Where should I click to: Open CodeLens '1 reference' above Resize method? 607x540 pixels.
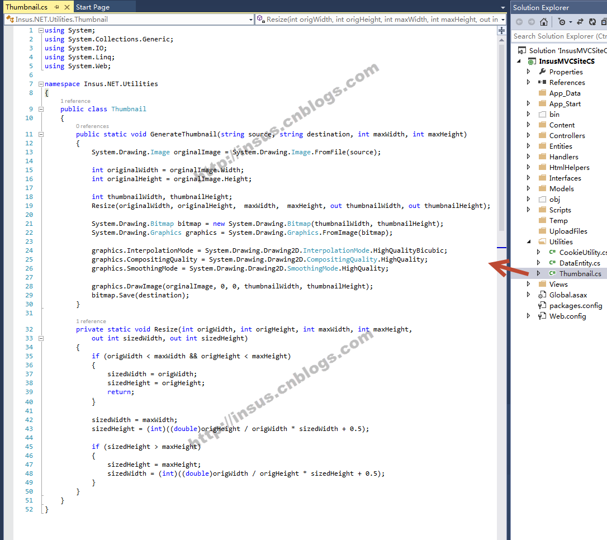point(91,321)
